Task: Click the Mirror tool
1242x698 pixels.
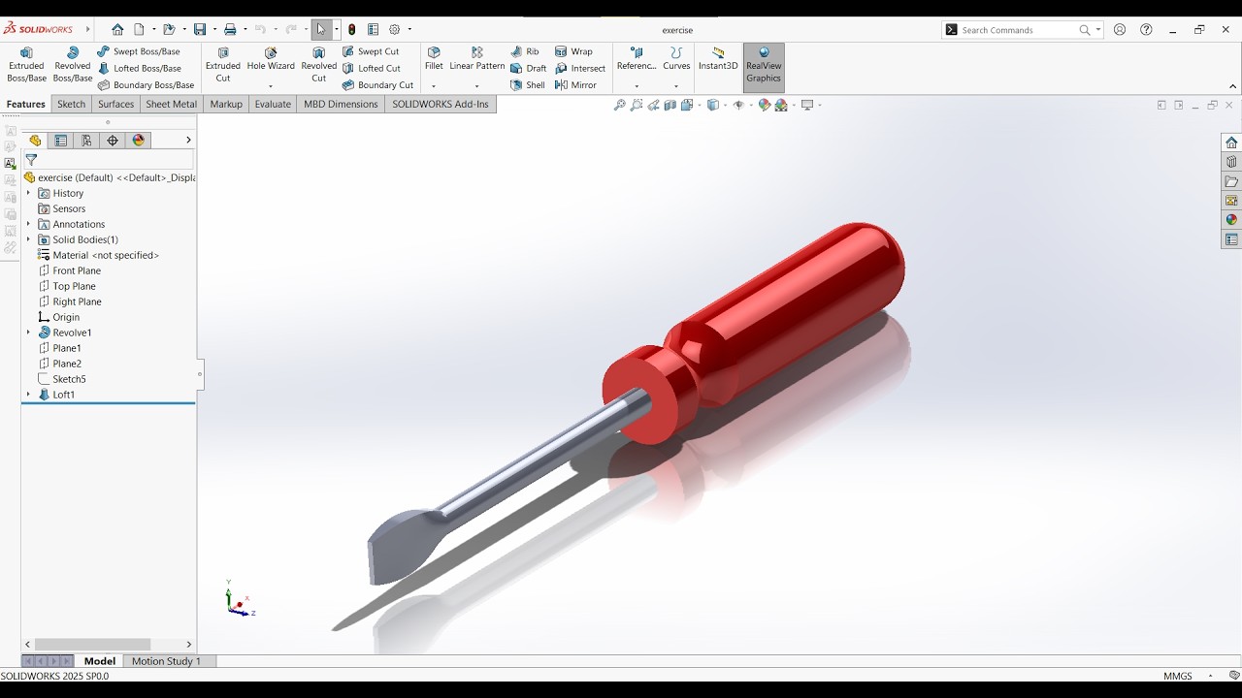Action: coord(575,85)
